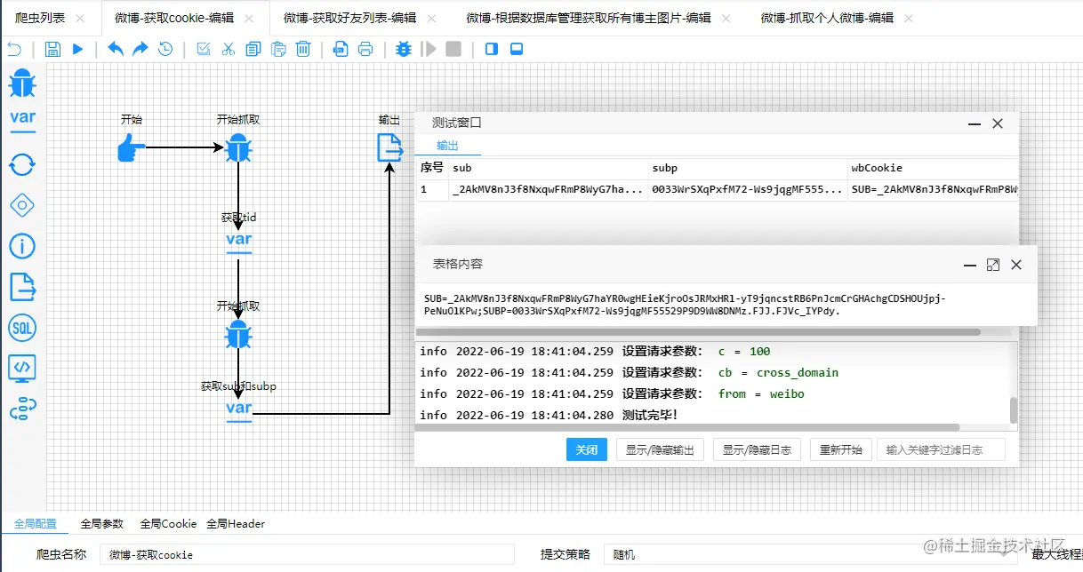1083x572 pixels.
Task: Select the 获取tid var node
Action: pos(238,240)
